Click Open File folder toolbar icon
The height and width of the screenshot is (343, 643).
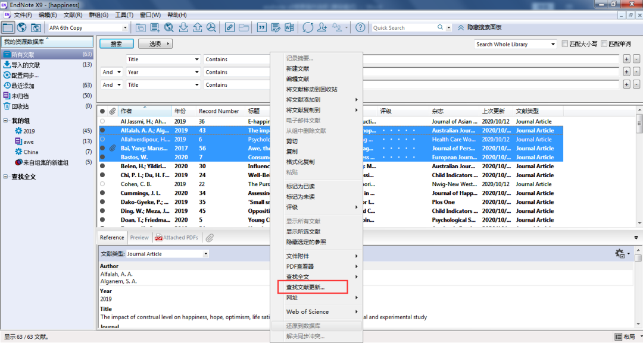coord(244,27)
